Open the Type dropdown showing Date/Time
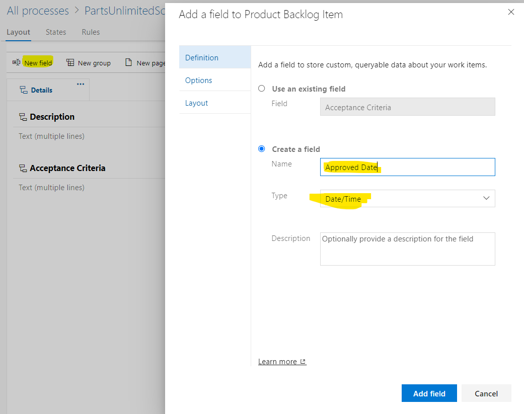This screenshot has width=524, height=414. pos(407,198)
